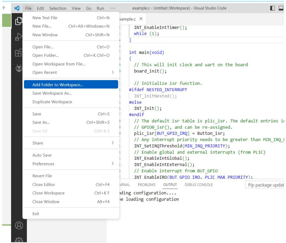The image size is (286, 243).
Task: Choose Close Window
Action: pyautogui.click(x=71, y=202)
